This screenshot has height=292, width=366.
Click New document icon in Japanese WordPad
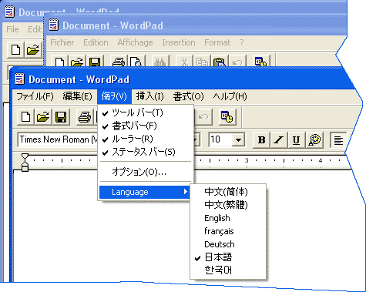tap(25, 117)
